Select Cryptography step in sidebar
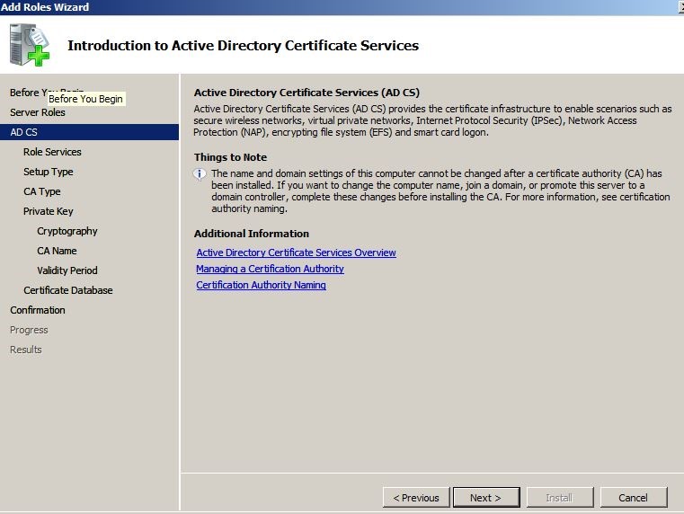 tap(67, 231)
